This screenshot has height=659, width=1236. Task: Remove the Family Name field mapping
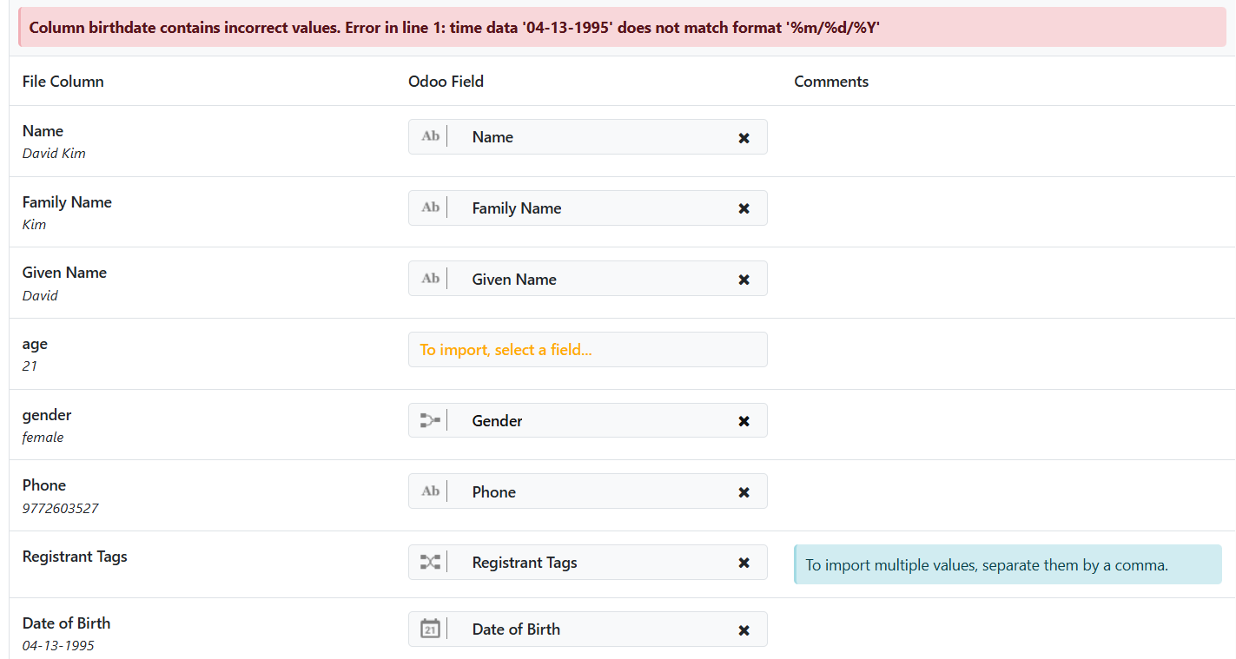click(744, 209)
